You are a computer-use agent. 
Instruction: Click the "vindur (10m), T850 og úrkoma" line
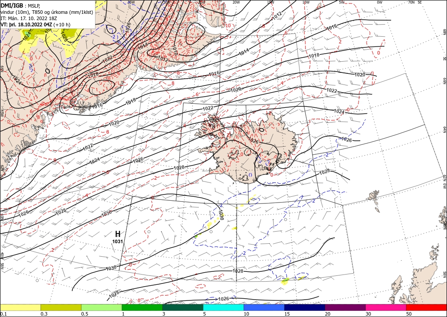[x=47, y=12]
